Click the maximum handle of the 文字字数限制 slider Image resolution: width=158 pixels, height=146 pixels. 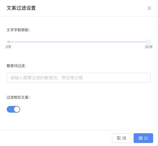149,42
